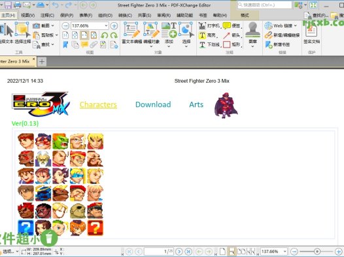Rotate view counterclockwise
This screenshot has width=344, height=257.
click(105, 35)
